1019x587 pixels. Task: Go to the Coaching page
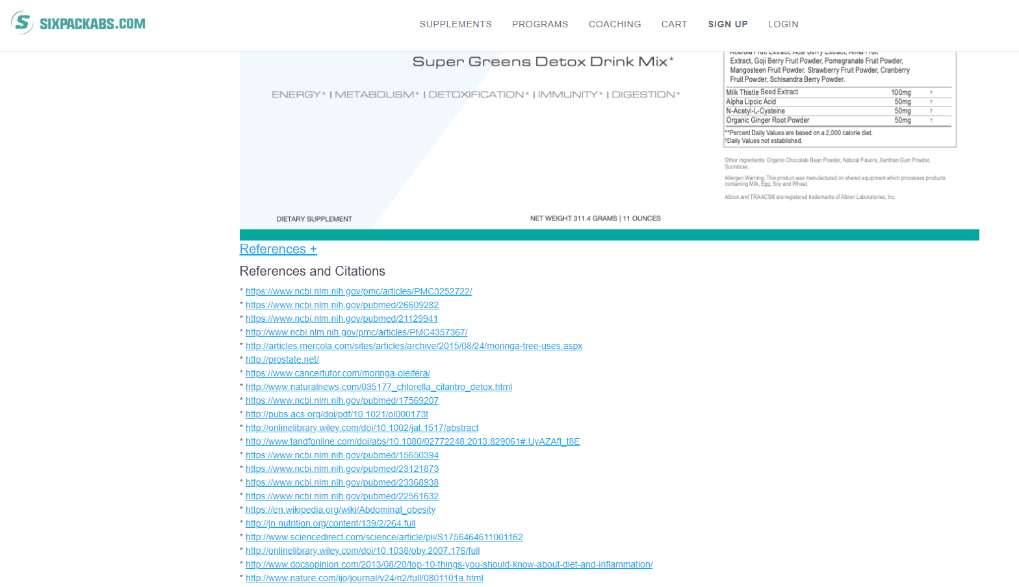(615, 24)
